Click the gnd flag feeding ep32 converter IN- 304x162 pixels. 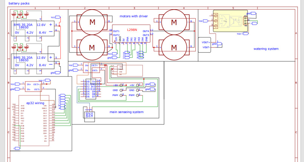coord(15,89)
